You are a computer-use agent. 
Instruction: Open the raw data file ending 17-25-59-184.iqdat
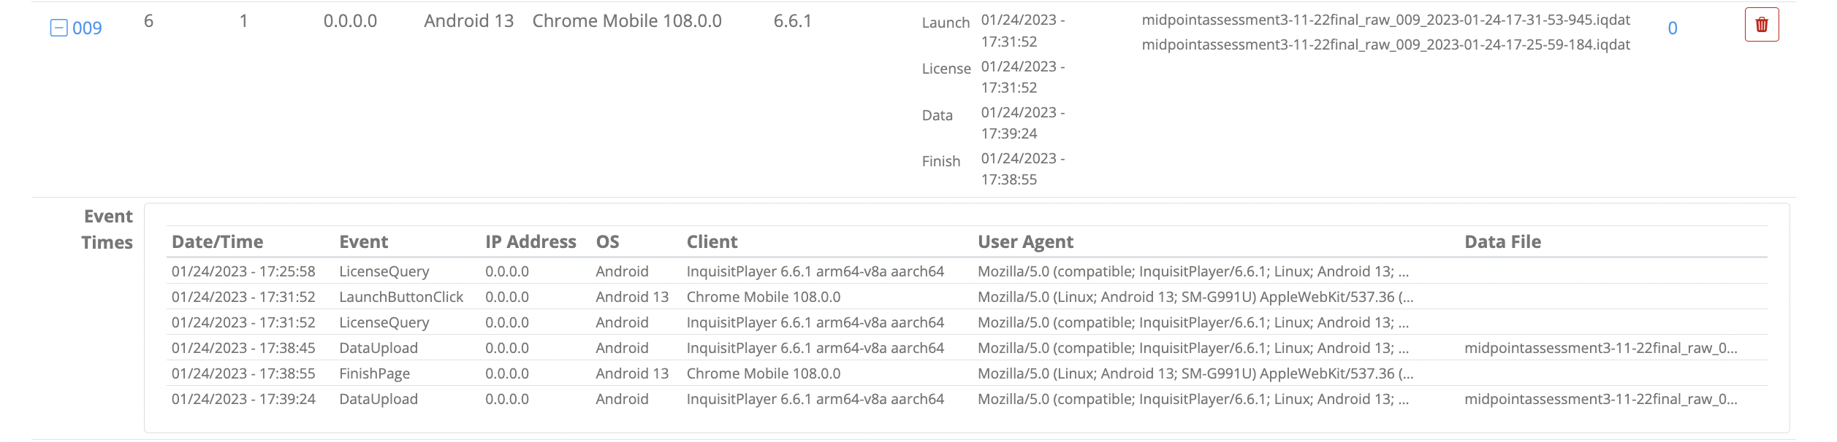pyautogui.click(x=1385, y=45)
